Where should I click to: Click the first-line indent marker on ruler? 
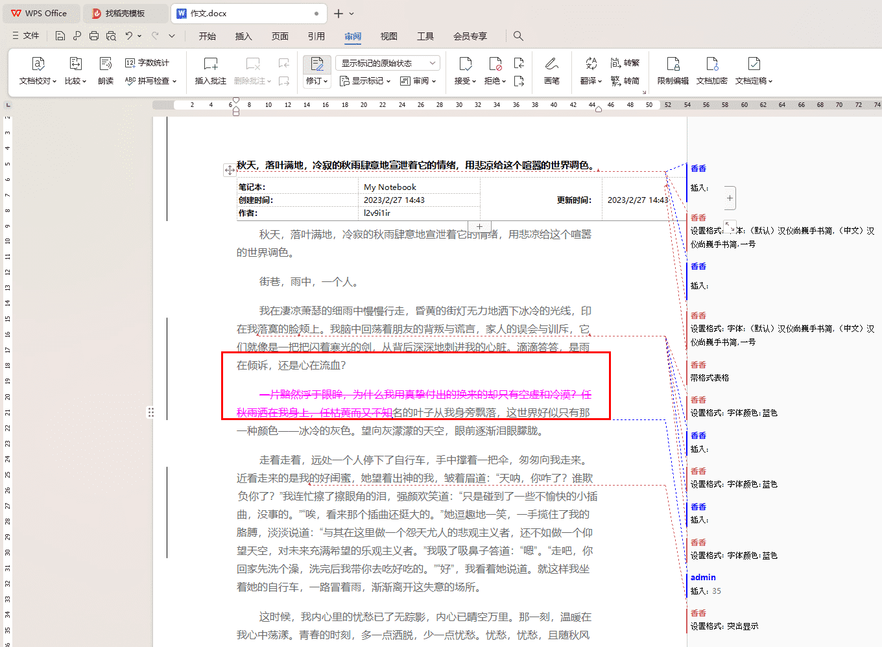(x=236, y=100)
